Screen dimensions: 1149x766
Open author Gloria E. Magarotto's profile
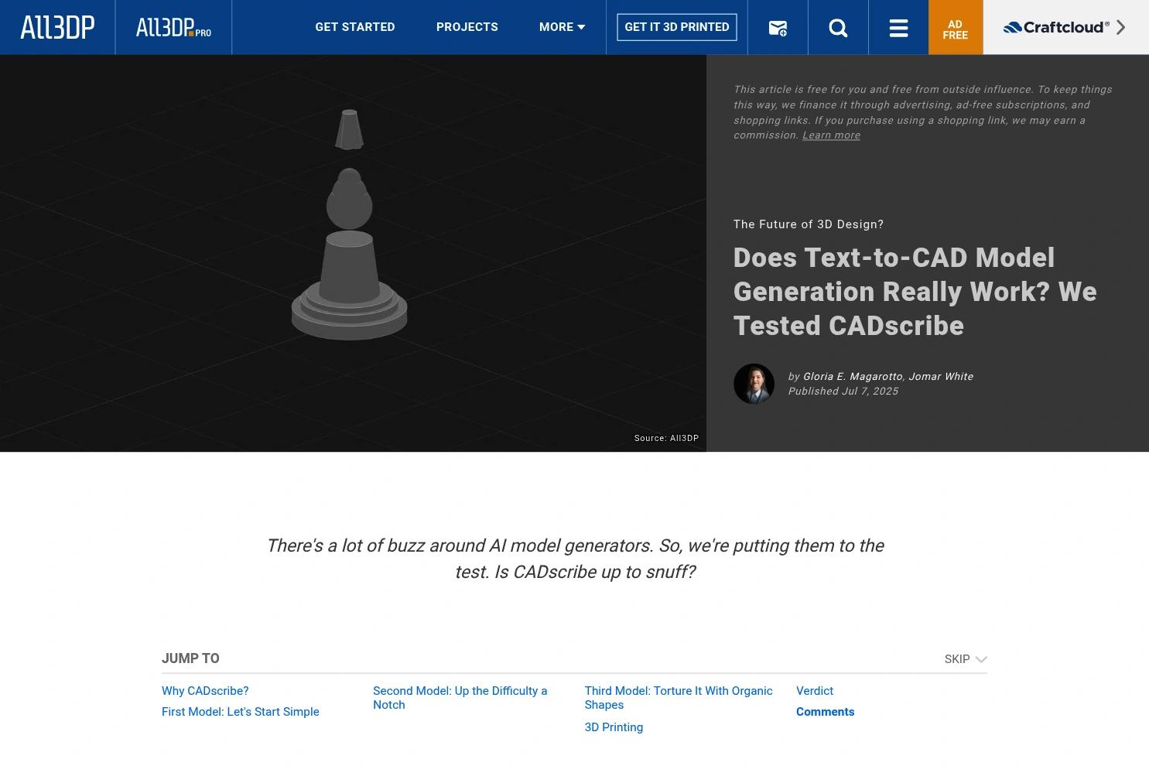[x=853, y=377]
